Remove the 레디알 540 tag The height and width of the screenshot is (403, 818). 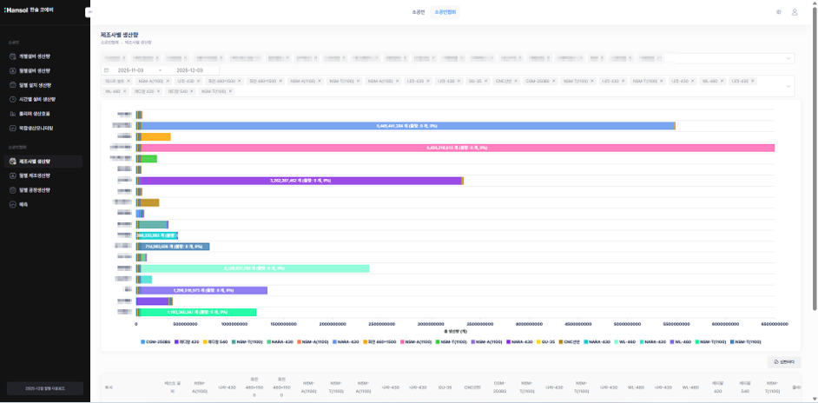190,91
